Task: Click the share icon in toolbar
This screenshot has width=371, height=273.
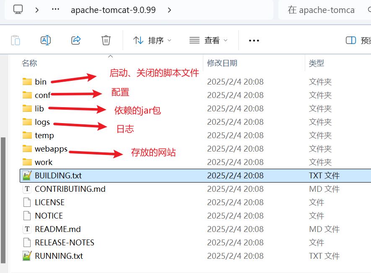Action: (x=76, y=40)
